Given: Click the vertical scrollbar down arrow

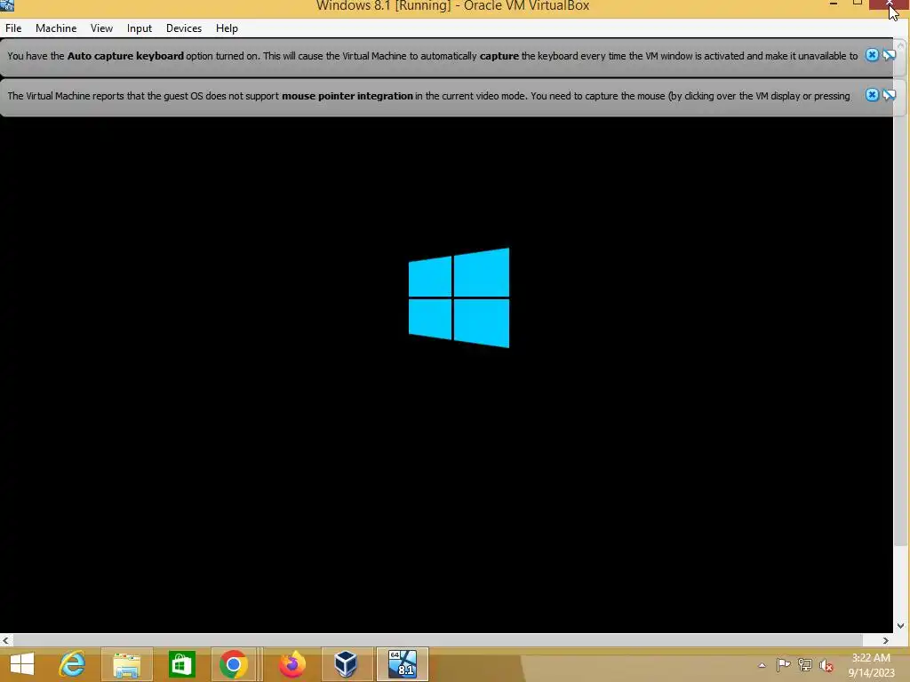Looking at the screenshot, I should pos(901,625).
